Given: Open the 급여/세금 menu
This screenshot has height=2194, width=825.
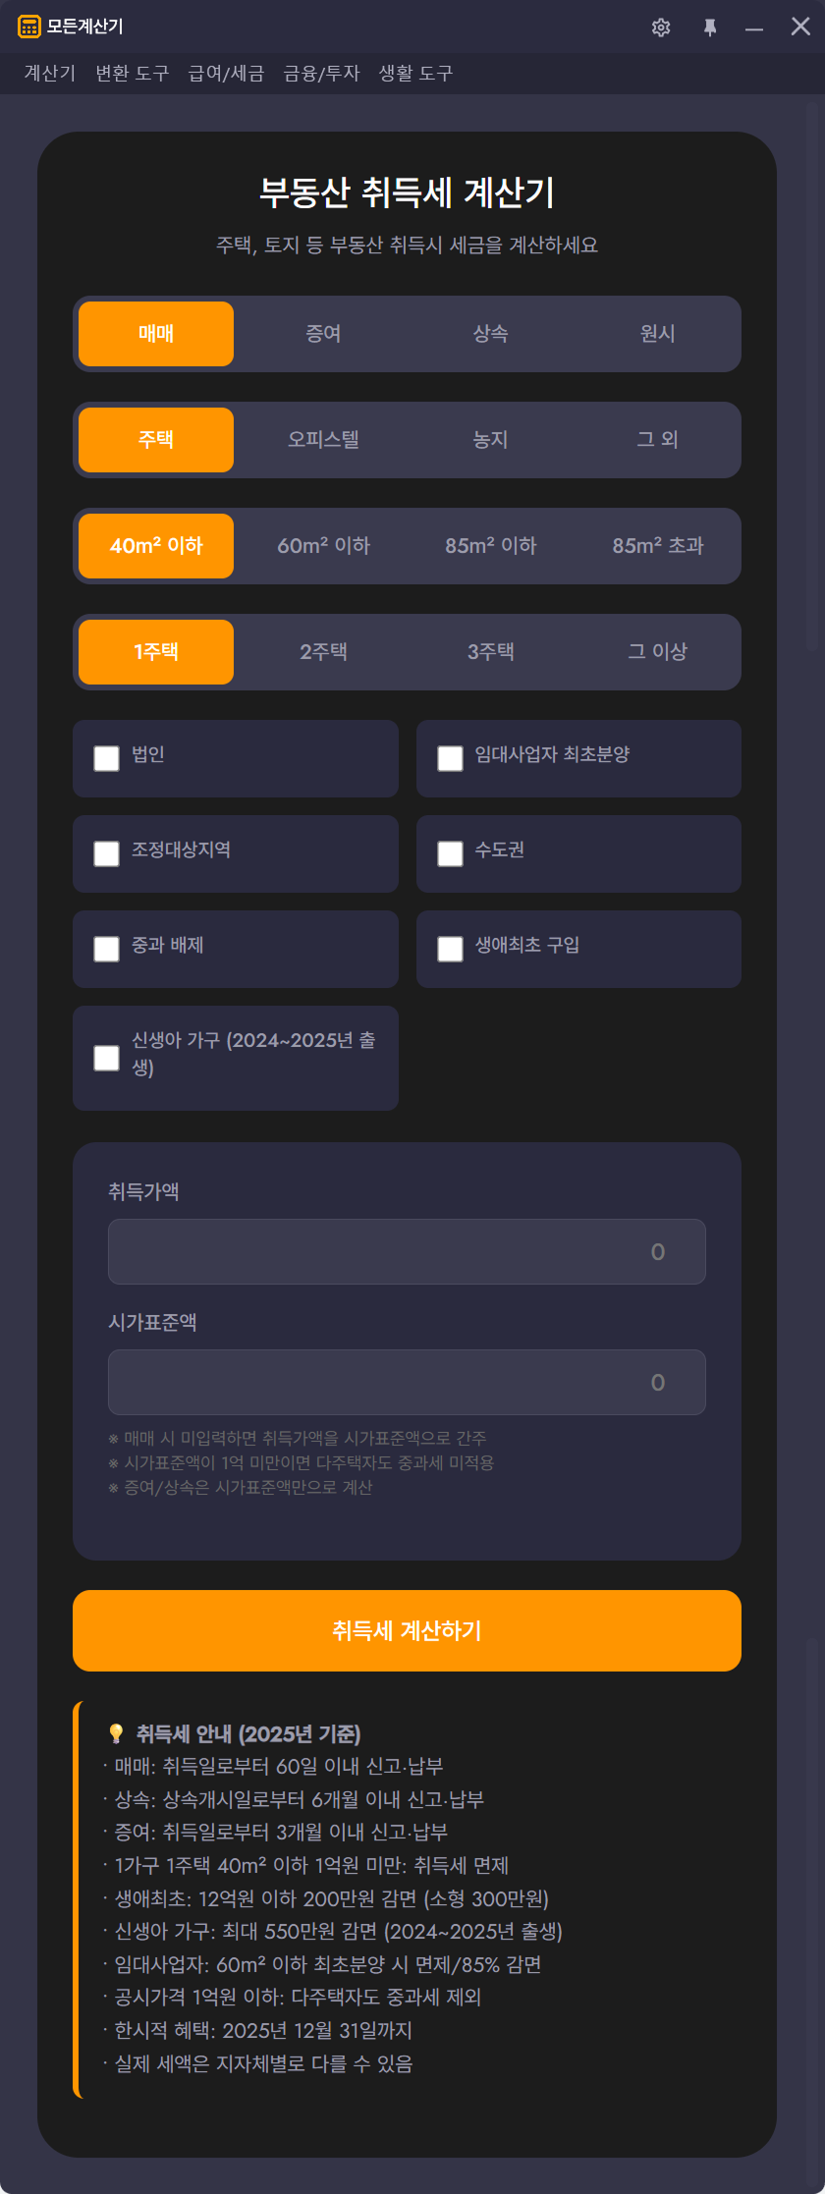Looking at the screenshot, I should click(226, 74).
